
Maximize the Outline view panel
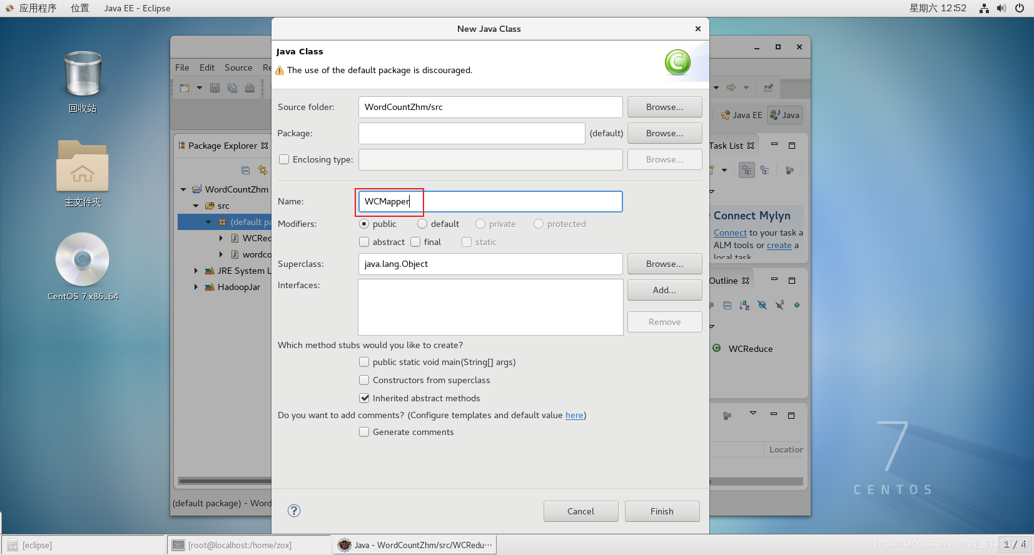pyautogui.click(x=792, y=281)
